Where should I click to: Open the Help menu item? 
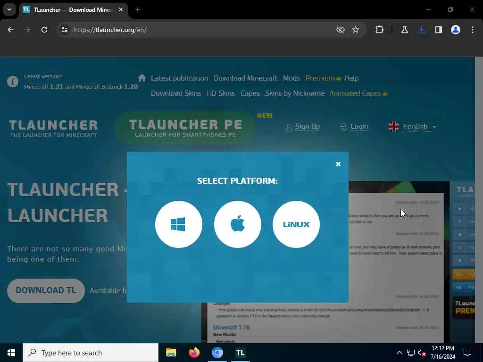tap(351, 78)
